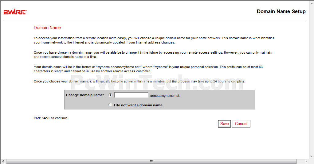Click the Save button
Viewport: 314px width, 164px height.
tap(225, 124)
